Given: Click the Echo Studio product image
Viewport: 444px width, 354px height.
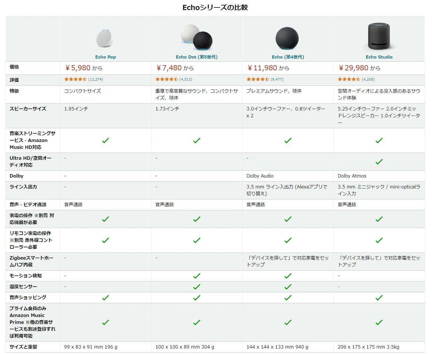Looking at the screenshot, I should pos(379,36).
